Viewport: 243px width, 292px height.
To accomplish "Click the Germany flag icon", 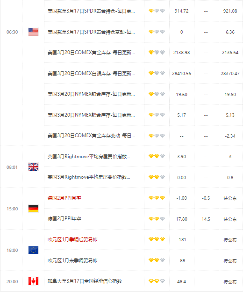I will click(x=33, y=209).
